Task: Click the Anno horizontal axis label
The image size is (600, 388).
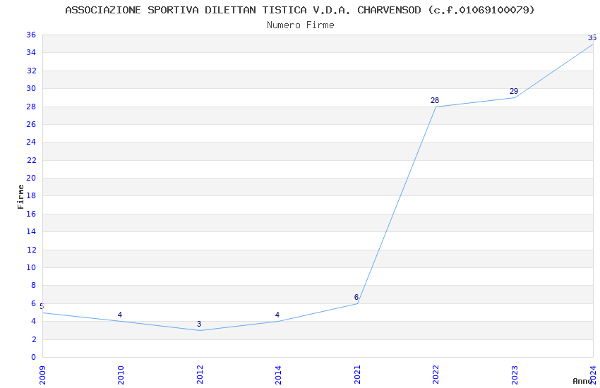Action: (582, 381)
